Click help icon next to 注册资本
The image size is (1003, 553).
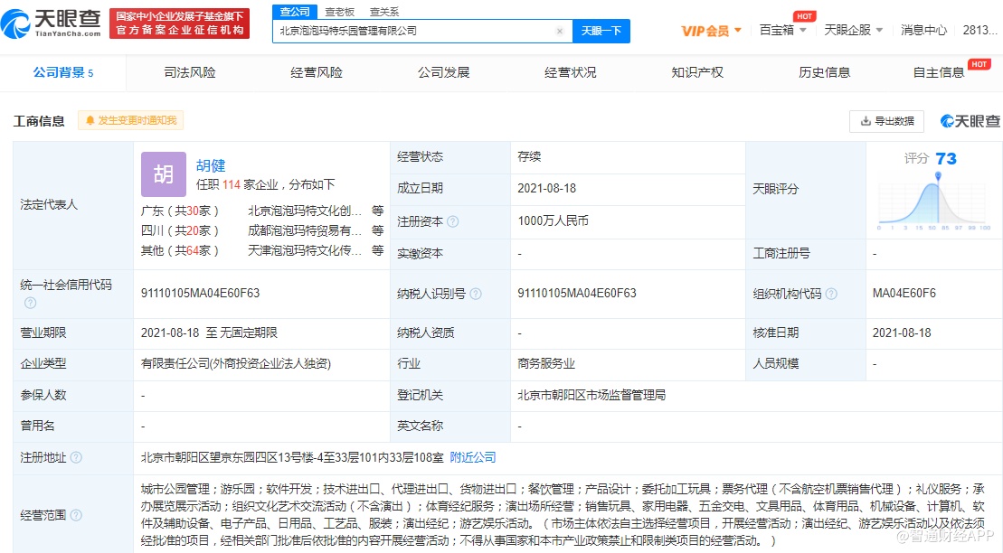pyautogui.click(x=453, y=221)
